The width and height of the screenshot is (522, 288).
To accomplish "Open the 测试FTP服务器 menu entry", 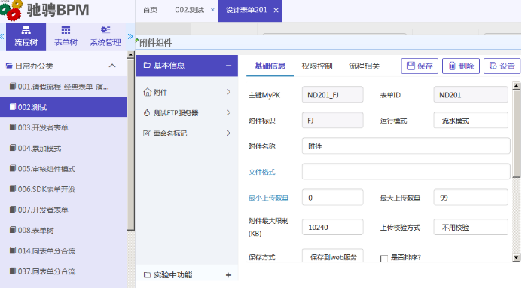I will click(x=187, y=112).
